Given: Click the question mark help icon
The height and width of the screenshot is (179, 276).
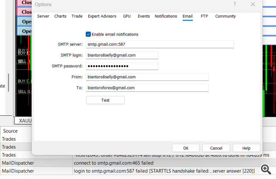Looking at the screenshot, I should pos(234,4).
